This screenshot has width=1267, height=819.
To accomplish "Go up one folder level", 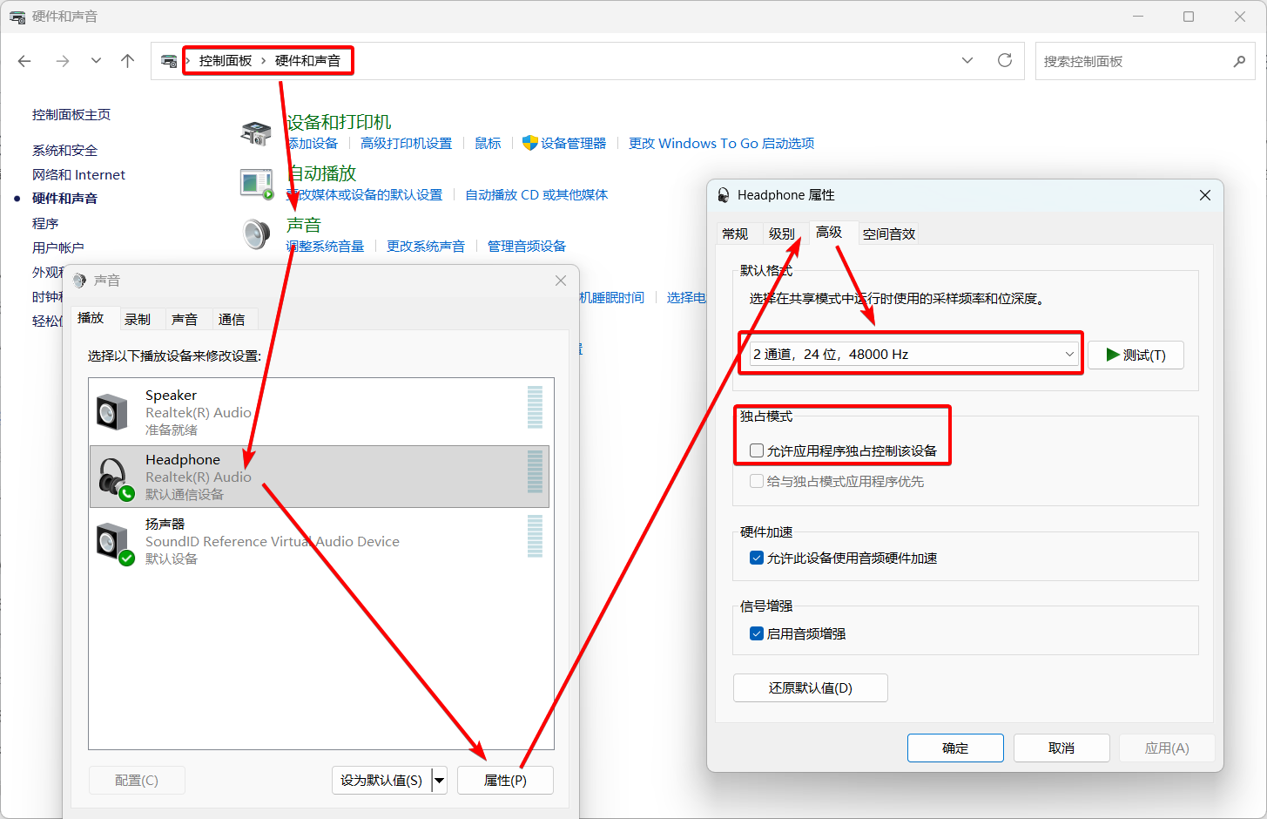I will pos(128,61).
